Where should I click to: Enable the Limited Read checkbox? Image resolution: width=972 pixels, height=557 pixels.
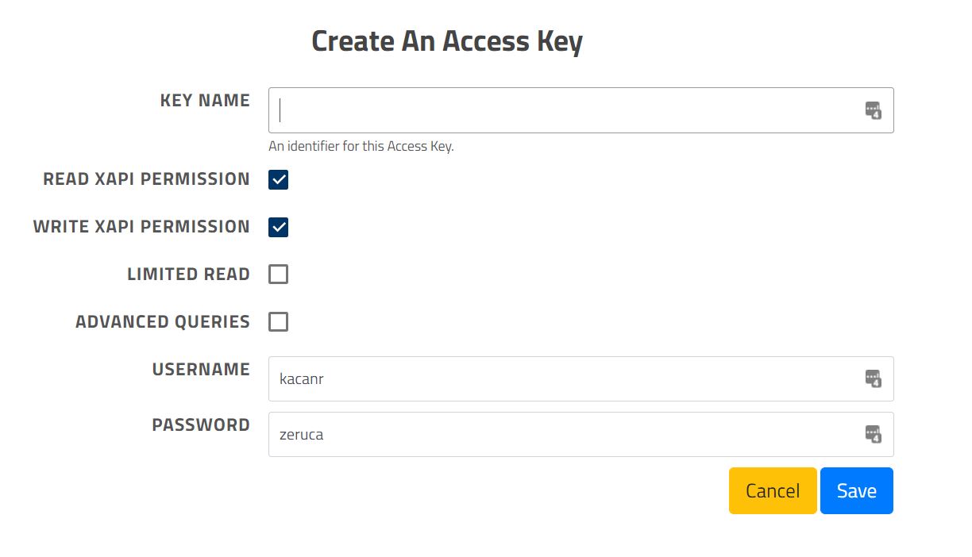point(278,274)
